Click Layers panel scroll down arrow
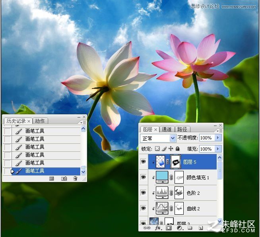The height and width of the screenshot is (237, 260). 220,221
